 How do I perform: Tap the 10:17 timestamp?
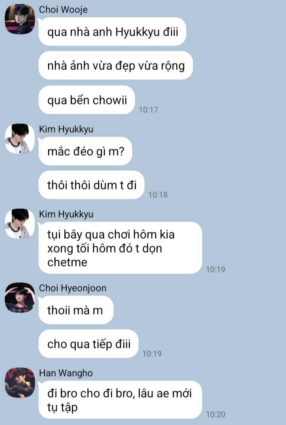[148, 110]
